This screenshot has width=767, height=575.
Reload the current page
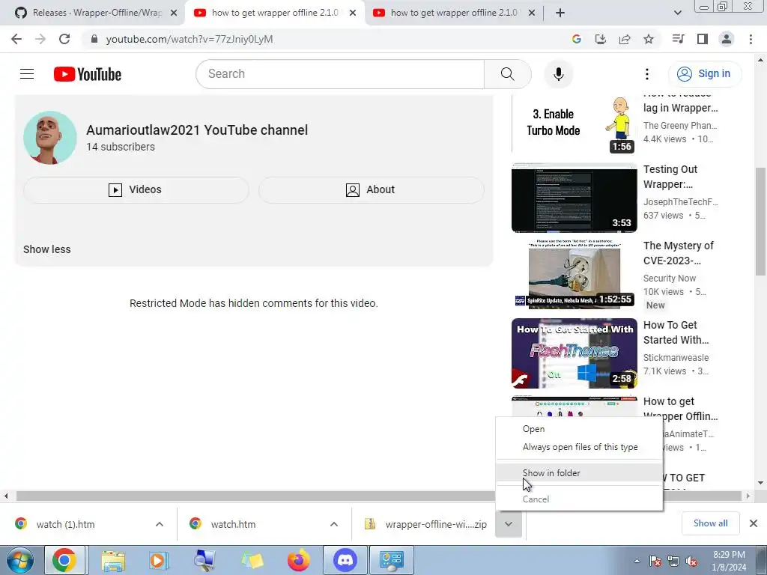[x=64, y=39]
